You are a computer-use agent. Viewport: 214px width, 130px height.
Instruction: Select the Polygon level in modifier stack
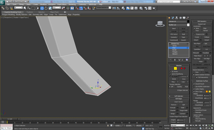pos(175,52)
